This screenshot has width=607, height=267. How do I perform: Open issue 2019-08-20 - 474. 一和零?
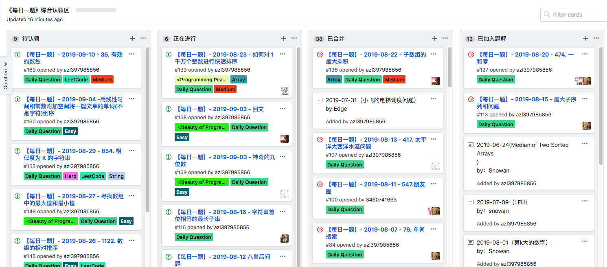[x=525, y=58]
